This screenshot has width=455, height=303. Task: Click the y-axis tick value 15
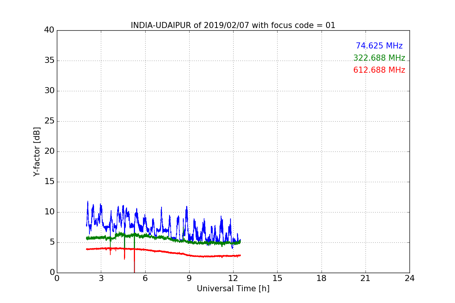49,182
